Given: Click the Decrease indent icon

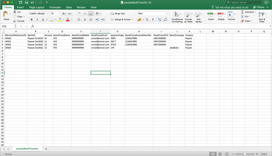Looking at the screenshot, I should coord(97,19).
